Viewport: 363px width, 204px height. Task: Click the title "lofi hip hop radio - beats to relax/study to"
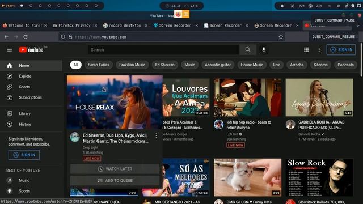(249, 125)
